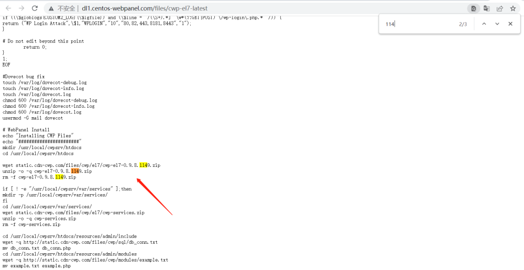Open the Google Translate icon
This screenshot has width=524, height=270.
(x=487, y=8)
